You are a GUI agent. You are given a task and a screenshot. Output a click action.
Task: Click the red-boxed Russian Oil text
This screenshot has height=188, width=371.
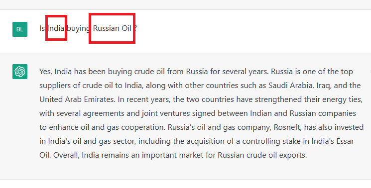[x=112, y=28]
